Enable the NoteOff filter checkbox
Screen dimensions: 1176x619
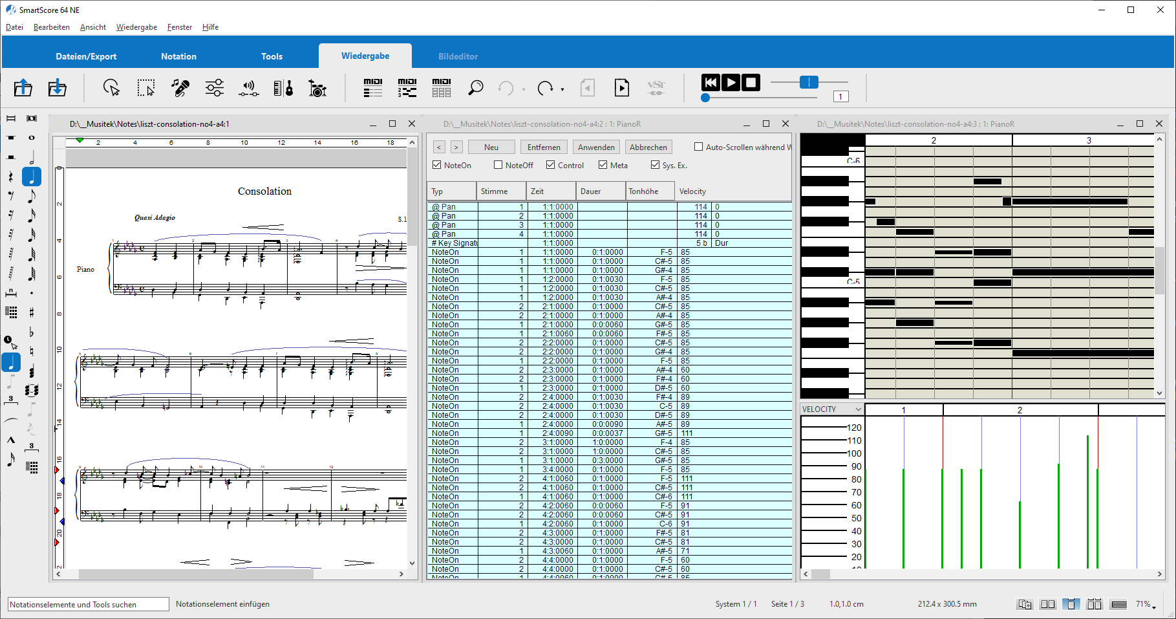click(x=498, y=166)
